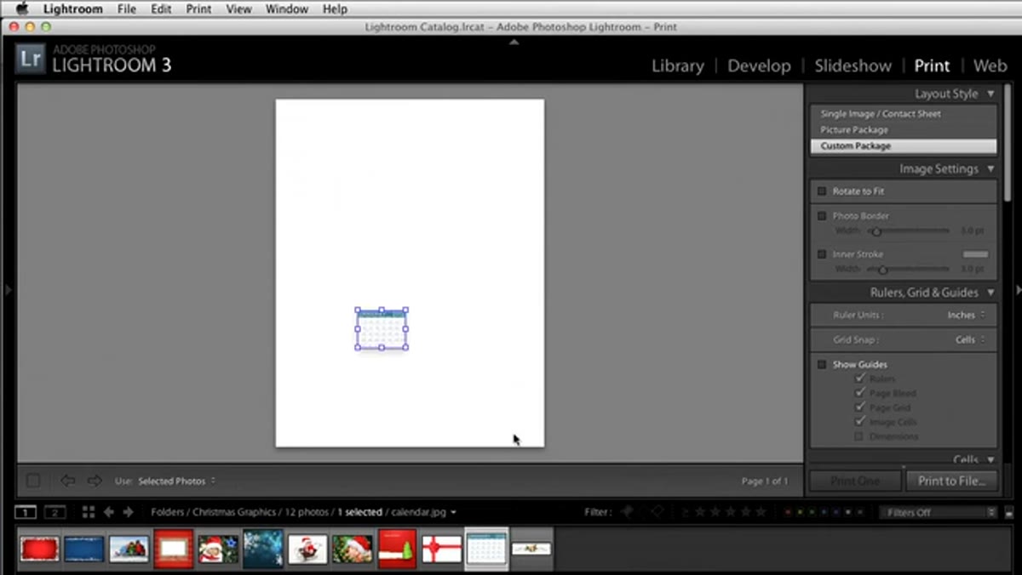Switch to the Library module
This screenshot has width=1022, height=575.
(678, 65)
